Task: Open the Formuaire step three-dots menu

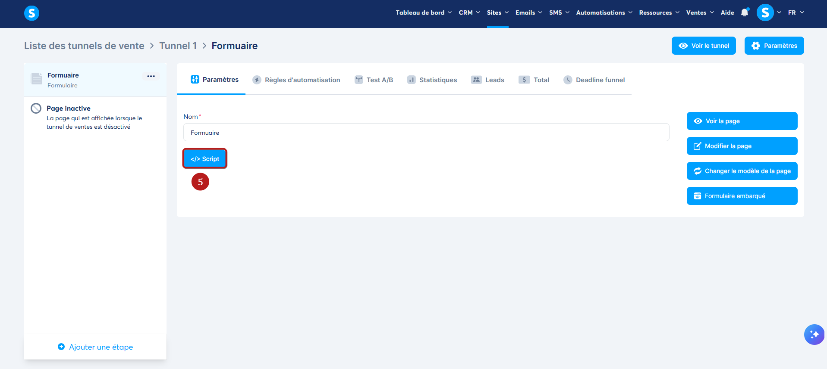Action: [x=151, y=76]
